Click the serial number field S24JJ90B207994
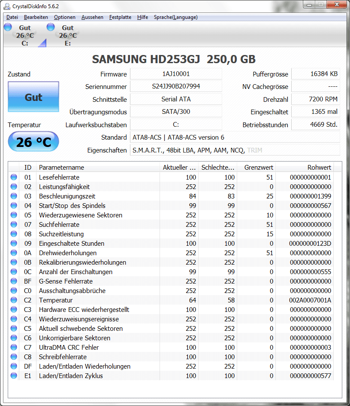 click(x=176, y=86)
